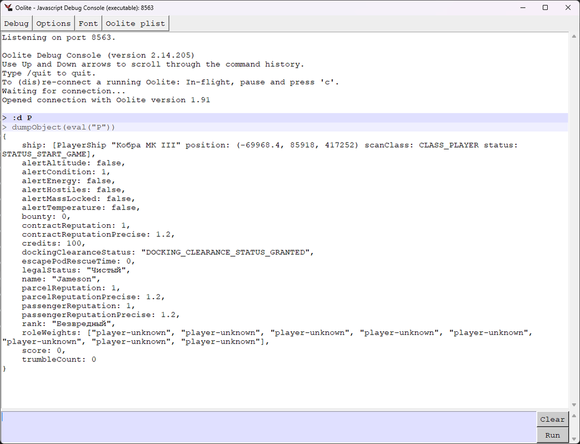This screenshot has width=580, height=444.
Task: Click 'STATUS_START_GAME],' text
Action: [49, 154]
